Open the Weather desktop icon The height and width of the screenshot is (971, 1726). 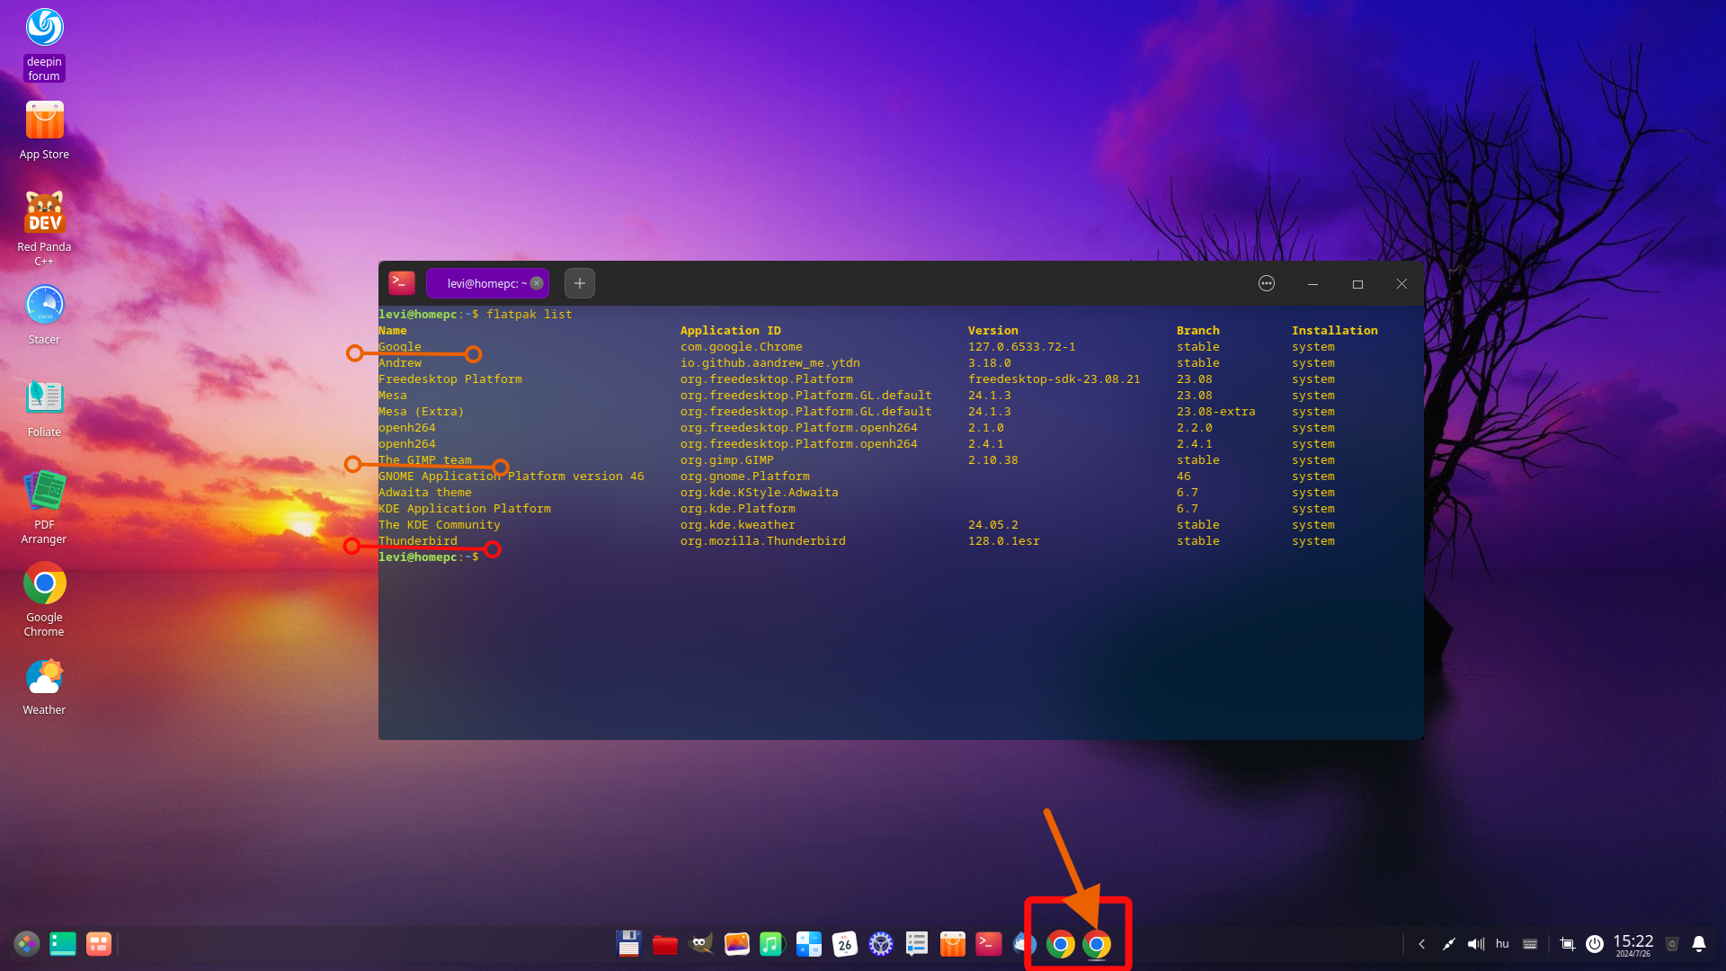pos(44,687)
